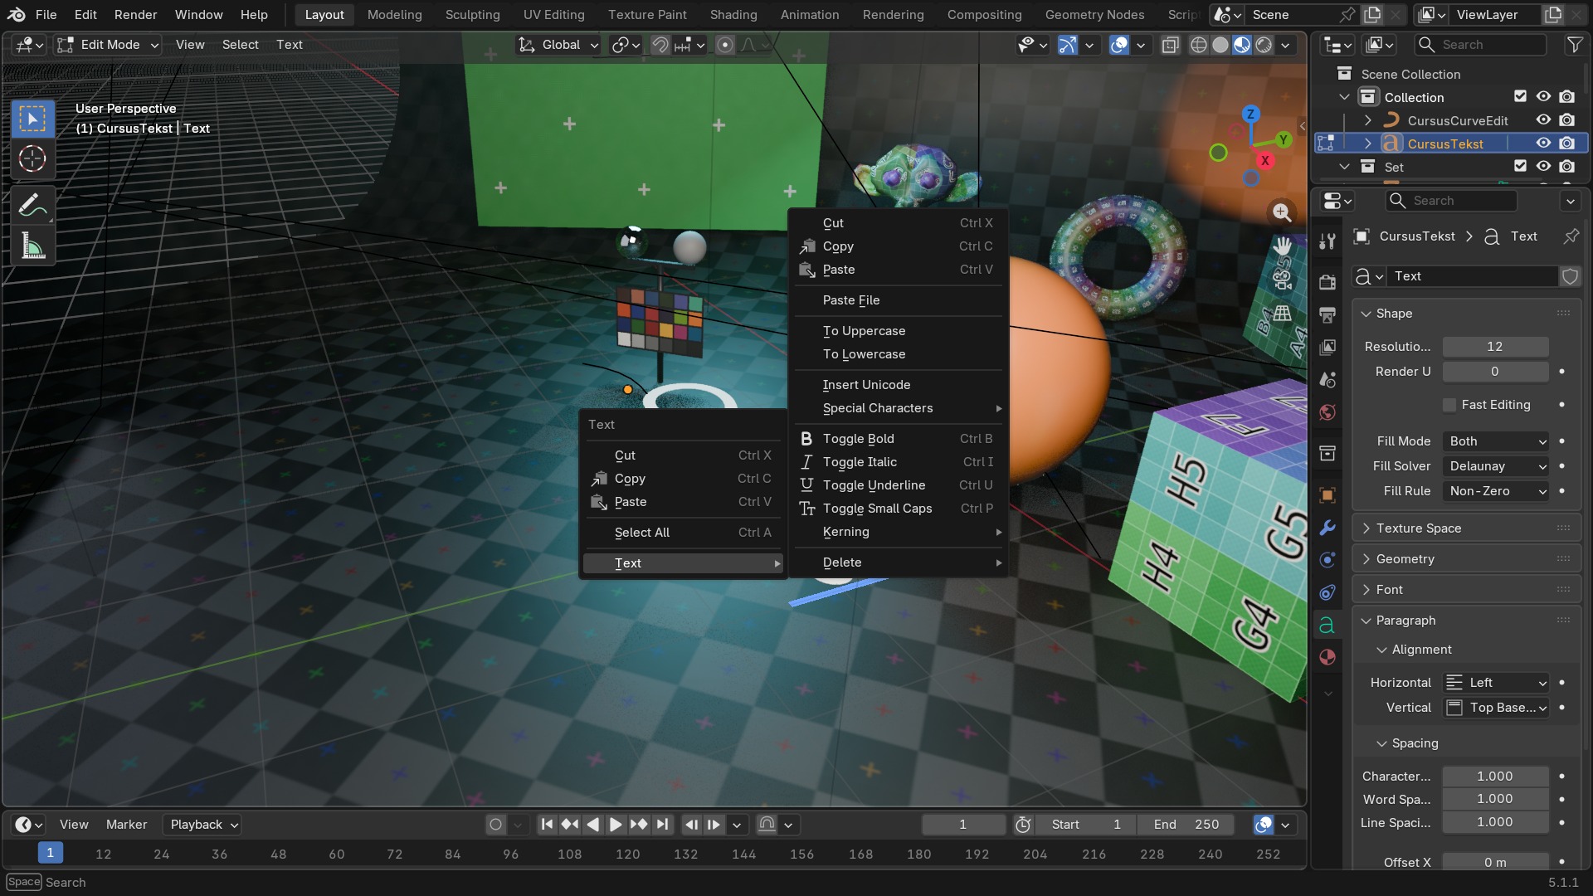Screen dimensions: 1593x896
Task: Jump to the end frame
Action: tap(661, 825)
